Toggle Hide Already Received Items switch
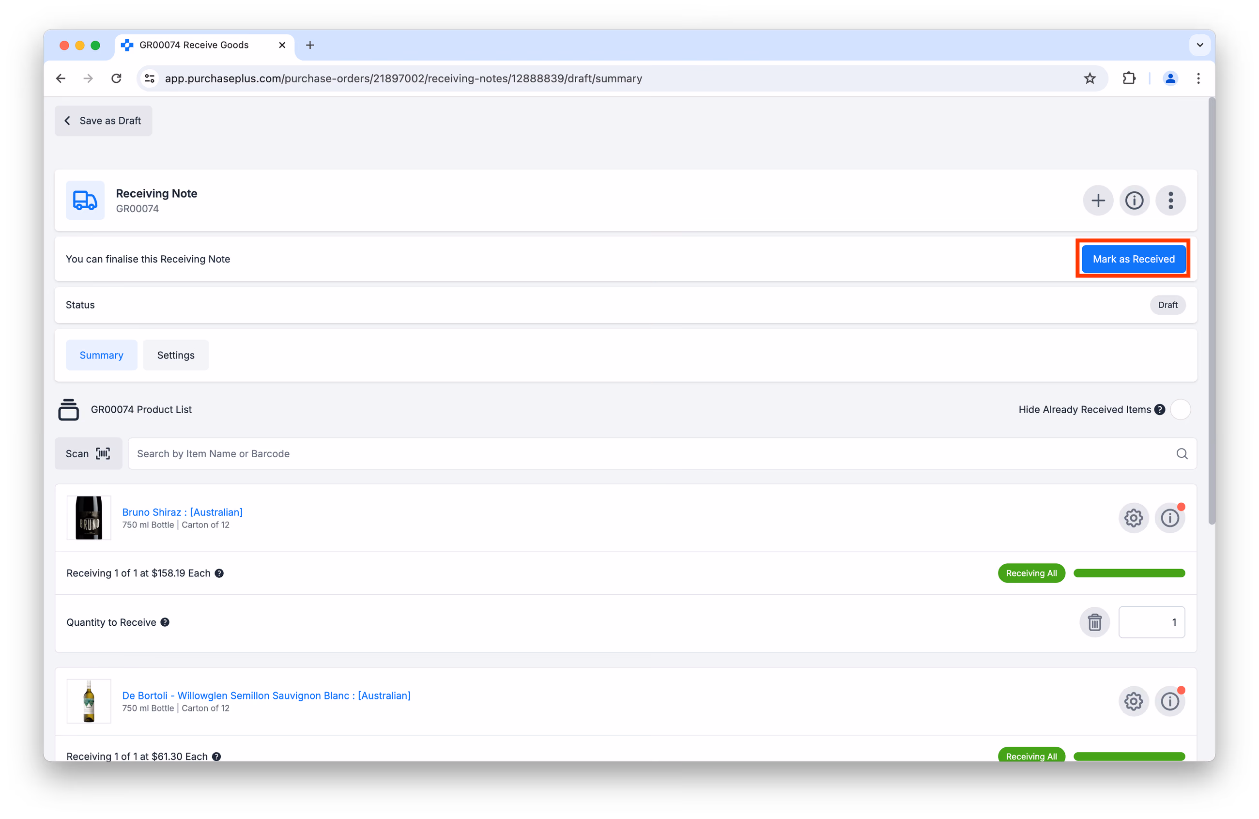The width and height of the screenshot is (1259, 819). click(x=1180, y=410)
